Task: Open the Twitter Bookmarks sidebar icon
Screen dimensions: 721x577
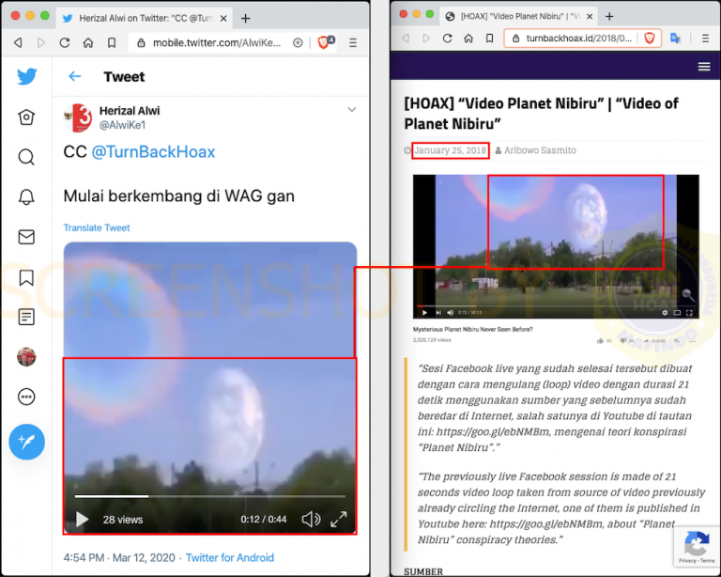Action: pos(26,277)
